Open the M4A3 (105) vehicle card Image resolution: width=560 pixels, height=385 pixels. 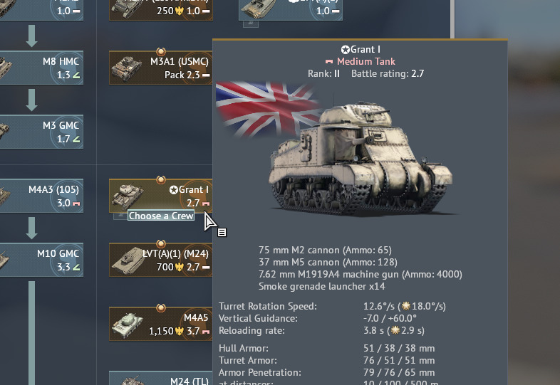(x=41, y=196)
